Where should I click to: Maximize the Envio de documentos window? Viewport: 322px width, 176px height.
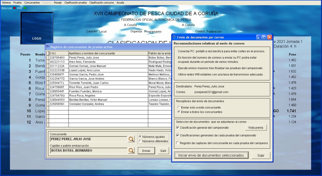[264, 37]
